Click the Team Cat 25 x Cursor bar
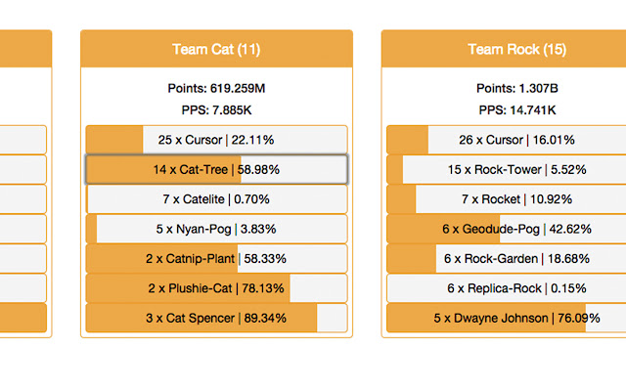Screen dimensions: 626x391 point(216,140)
